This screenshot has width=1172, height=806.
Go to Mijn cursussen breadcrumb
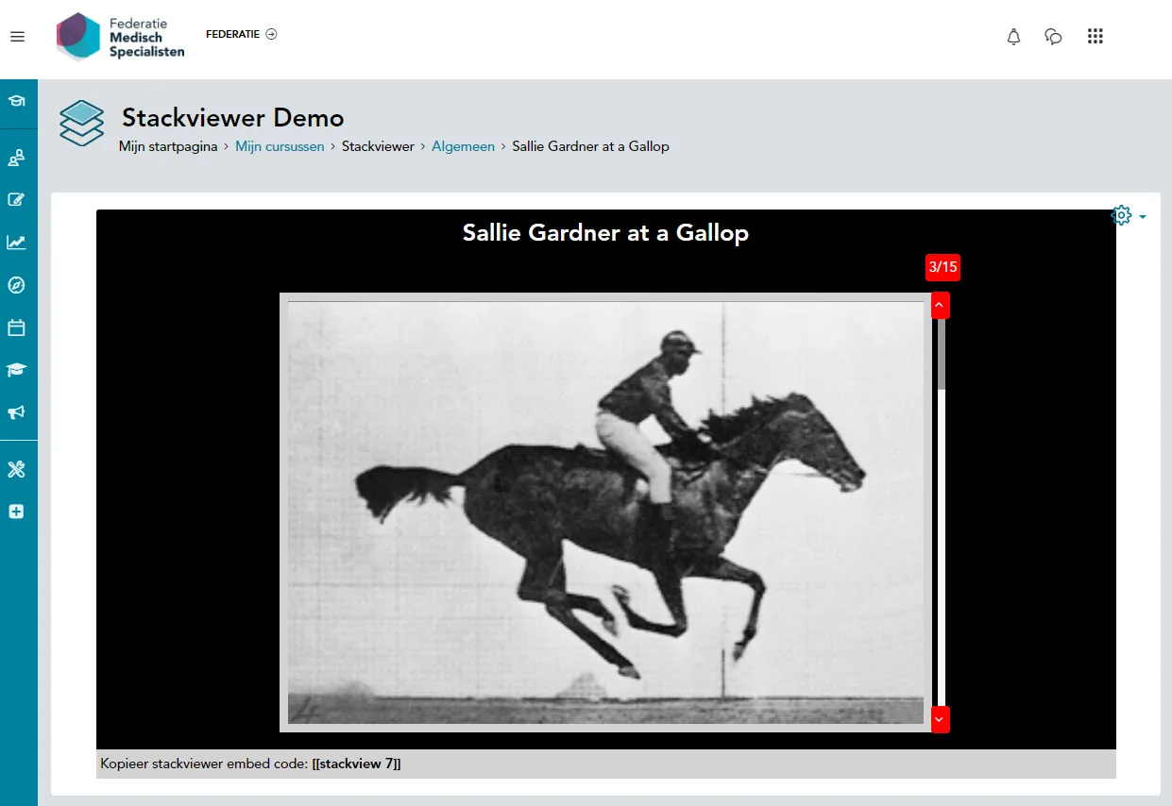(280, 146)
